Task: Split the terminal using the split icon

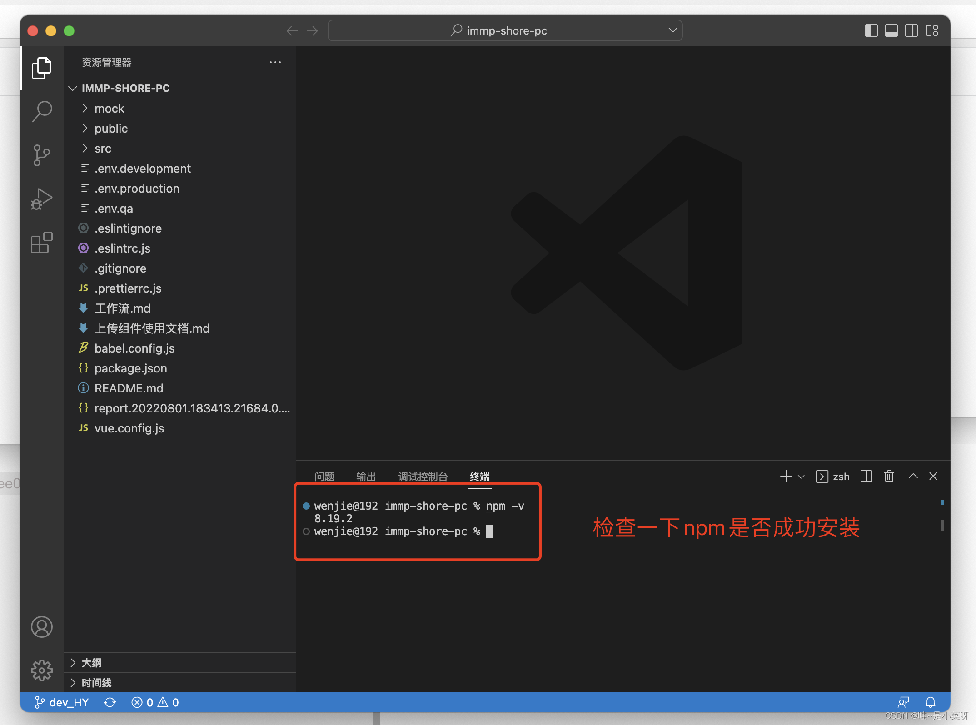Action: 866,476
